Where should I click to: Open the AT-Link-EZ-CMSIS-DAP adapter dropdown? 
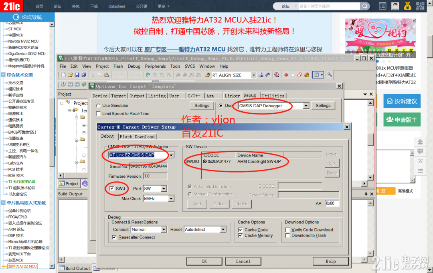coord(172,155)
